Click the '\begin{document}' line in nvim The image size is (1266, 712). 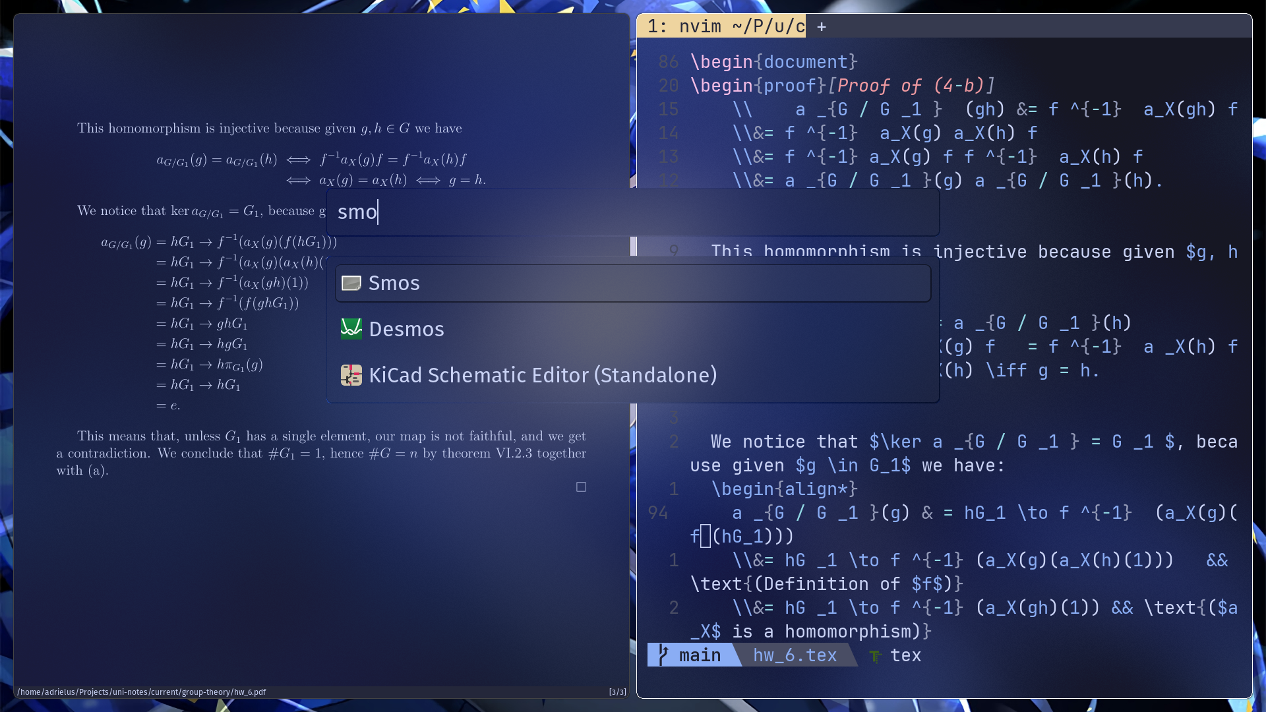[x=774, y=62]
